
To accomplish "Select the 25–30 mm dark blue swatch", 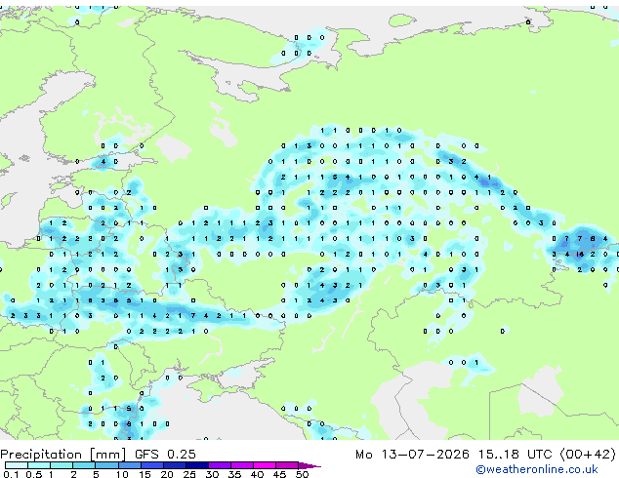I will click(x=196, y=465).
